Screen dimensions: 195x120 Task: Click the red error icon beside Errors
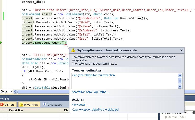click(2, 105)
